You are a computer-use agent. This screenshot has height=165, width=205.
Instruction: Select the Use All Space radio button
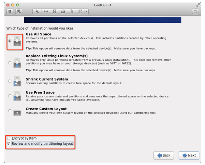[10, 41]
